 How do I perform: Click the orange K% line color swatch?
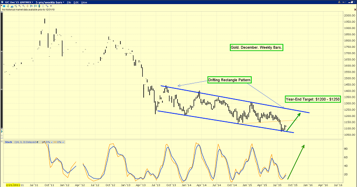coord(56,142)
